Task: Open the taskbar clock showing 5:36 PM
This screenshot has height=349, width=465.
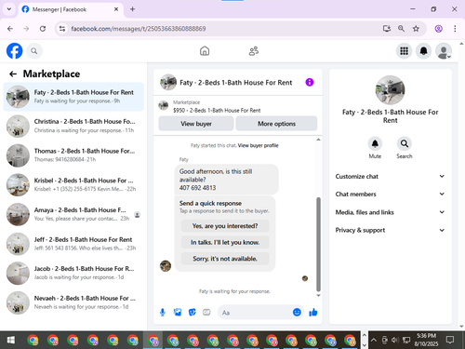Action: pos(426,340)
